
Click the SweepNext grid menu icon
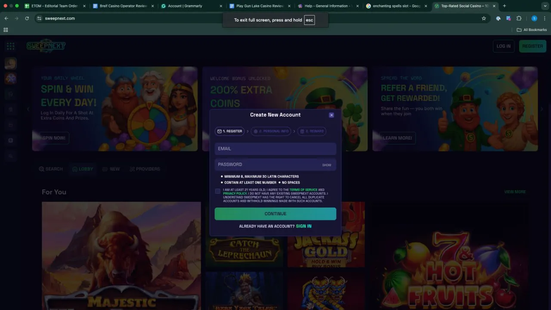11,46
